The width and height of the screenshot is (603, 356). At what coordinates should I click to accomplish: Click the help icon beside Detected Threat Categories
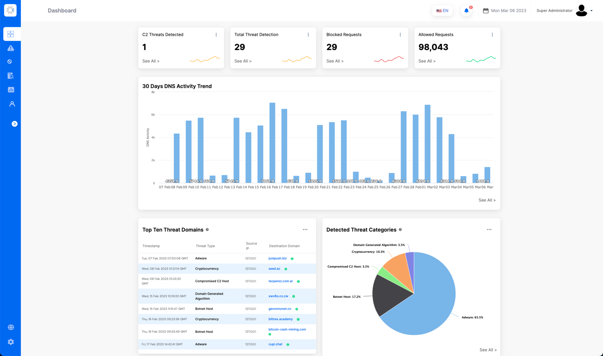400,229
